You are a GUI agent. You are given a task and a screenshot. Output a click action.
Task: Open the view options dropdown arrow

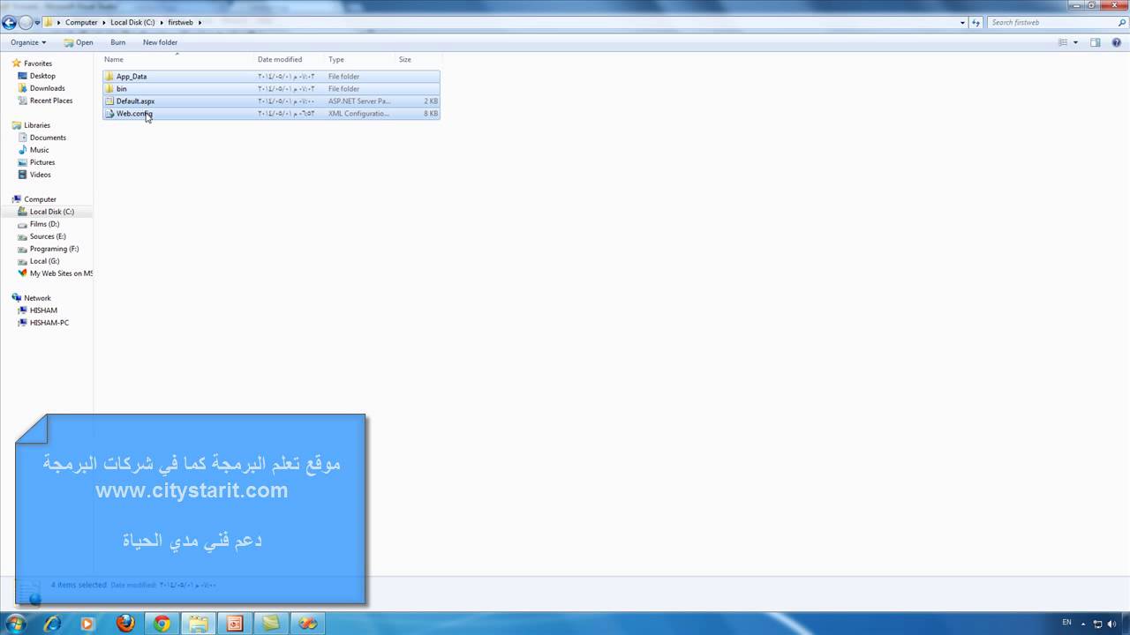click(x=1075, y=42)
